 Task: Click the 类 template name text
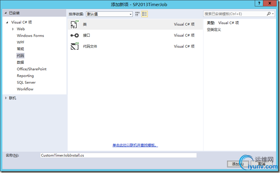[x=85, y=25]
